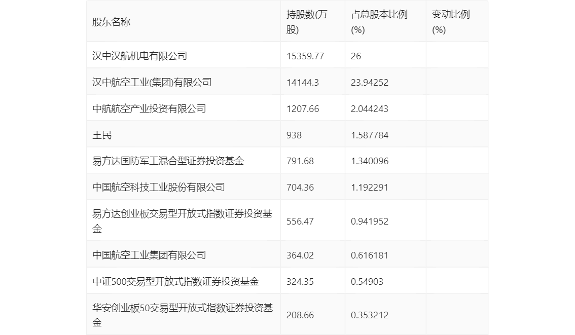Click the holding value 704.36

300,188
